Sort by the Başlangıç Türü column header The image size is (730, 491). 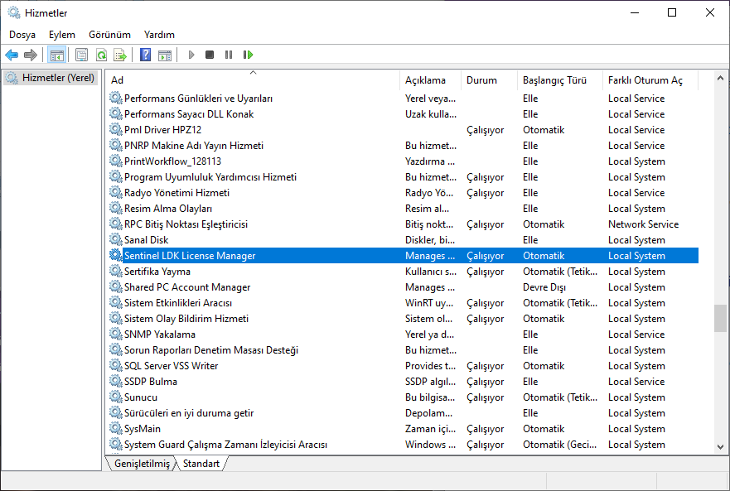pos(554,80)
